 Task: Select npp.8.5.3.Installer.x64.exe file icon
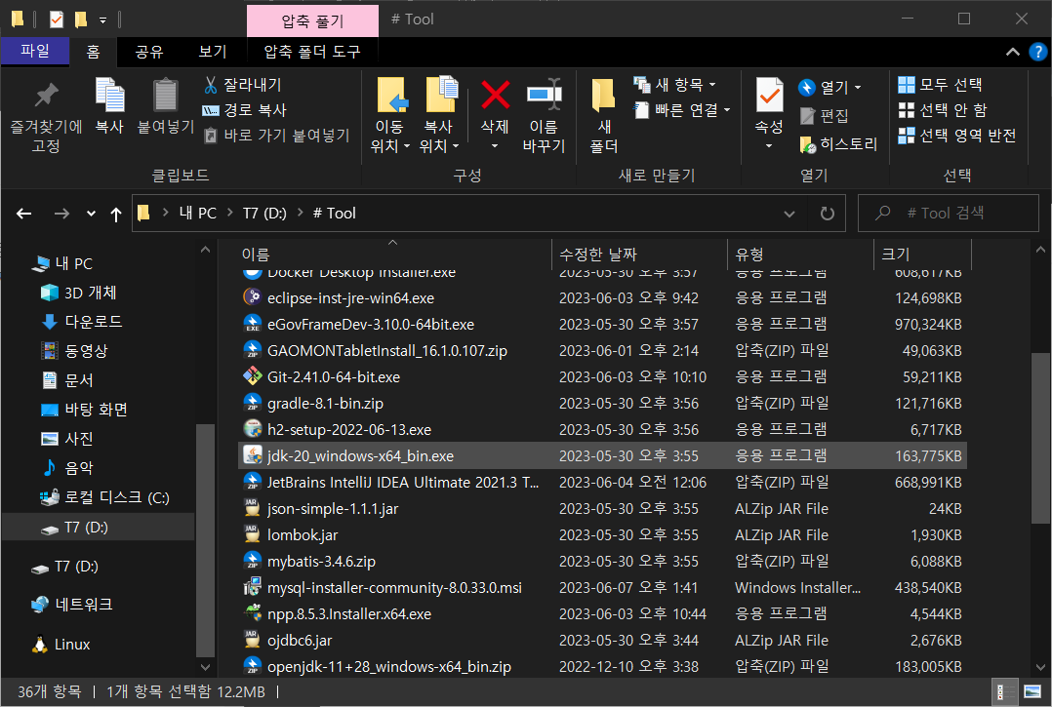pos(252,613)
